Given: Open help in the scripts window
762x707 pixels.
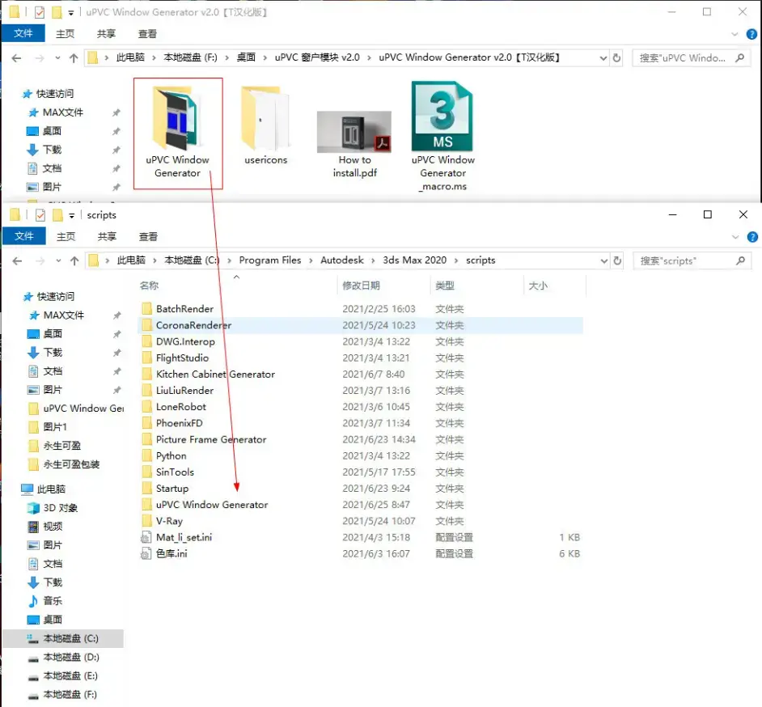Looking at the screenshot, I should click(752, 237).
